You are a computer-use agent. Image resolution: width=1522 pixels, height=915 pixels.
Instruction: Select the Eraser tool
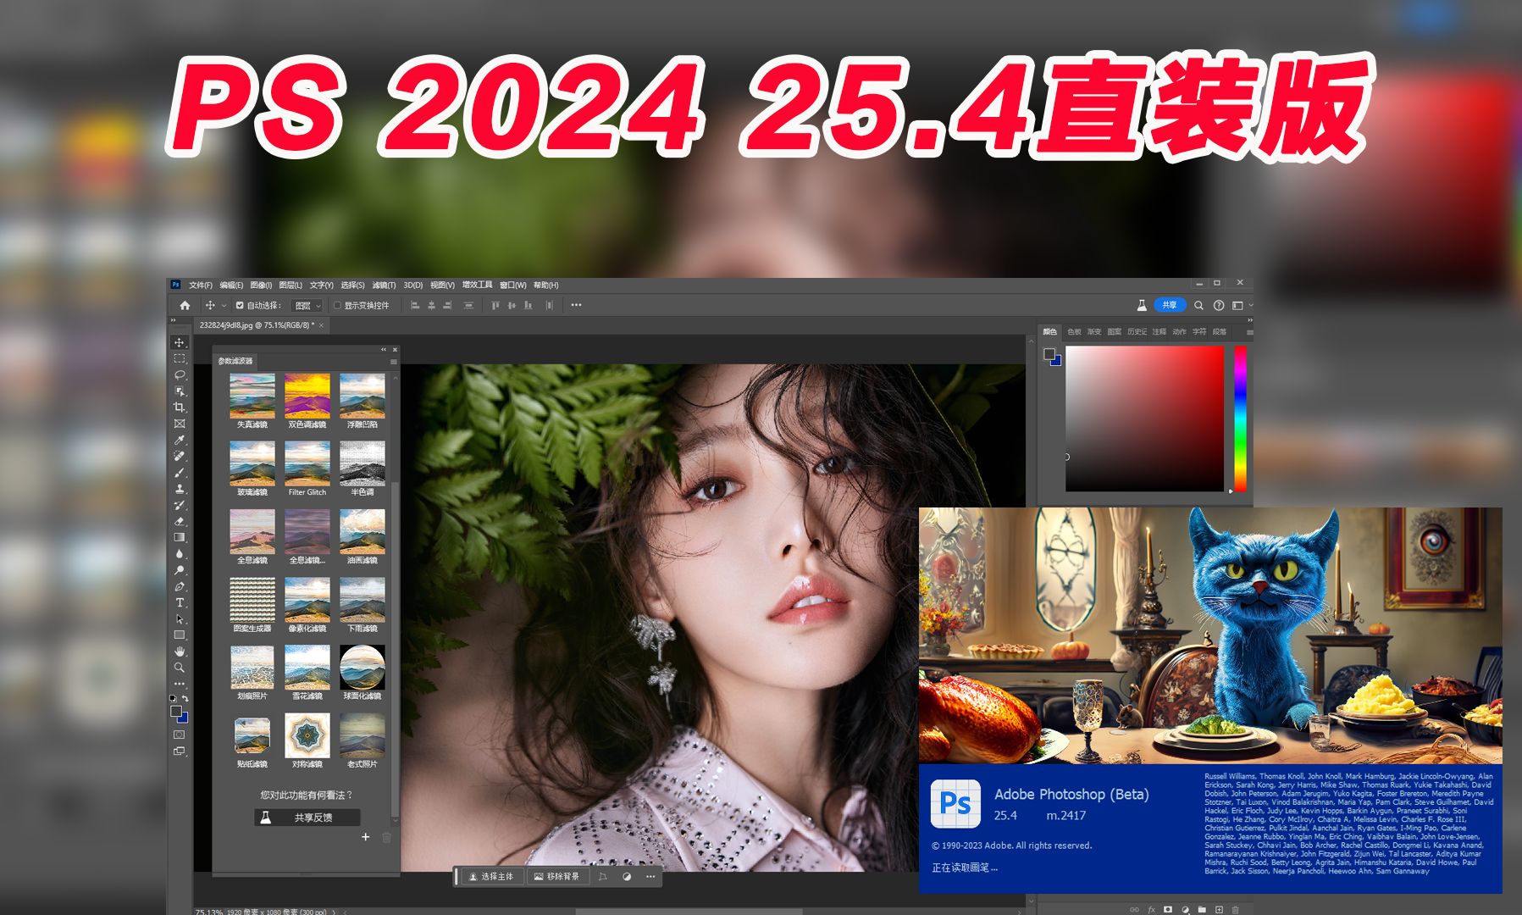[180, 521]
